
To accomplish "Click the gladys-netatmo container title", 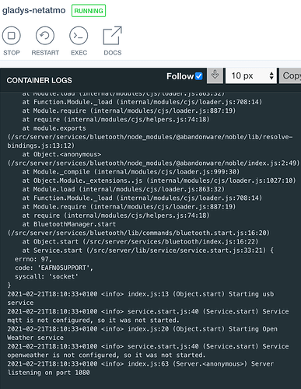I will point(34,10).
